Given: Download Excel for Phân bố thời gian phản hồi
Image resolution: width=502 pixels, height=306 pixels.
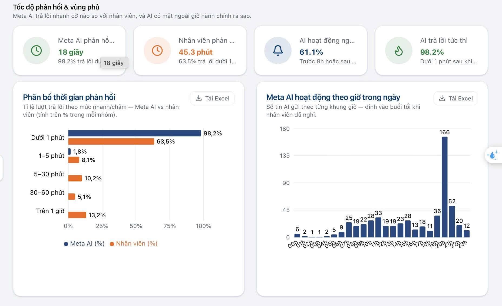Looking at the screenshot, I should 212,98.
